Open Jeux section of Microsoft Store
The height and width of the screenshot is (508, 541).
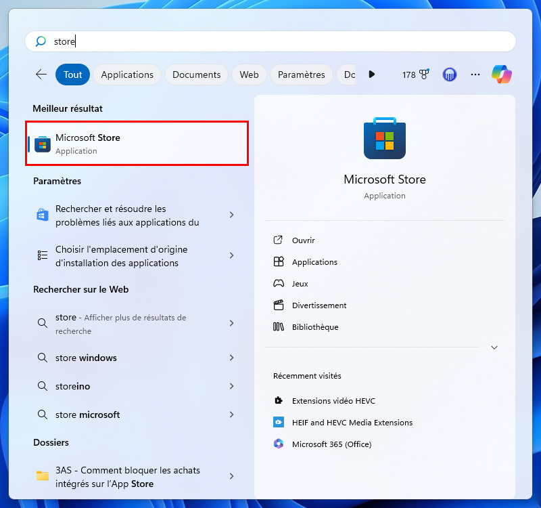(300, 284)
